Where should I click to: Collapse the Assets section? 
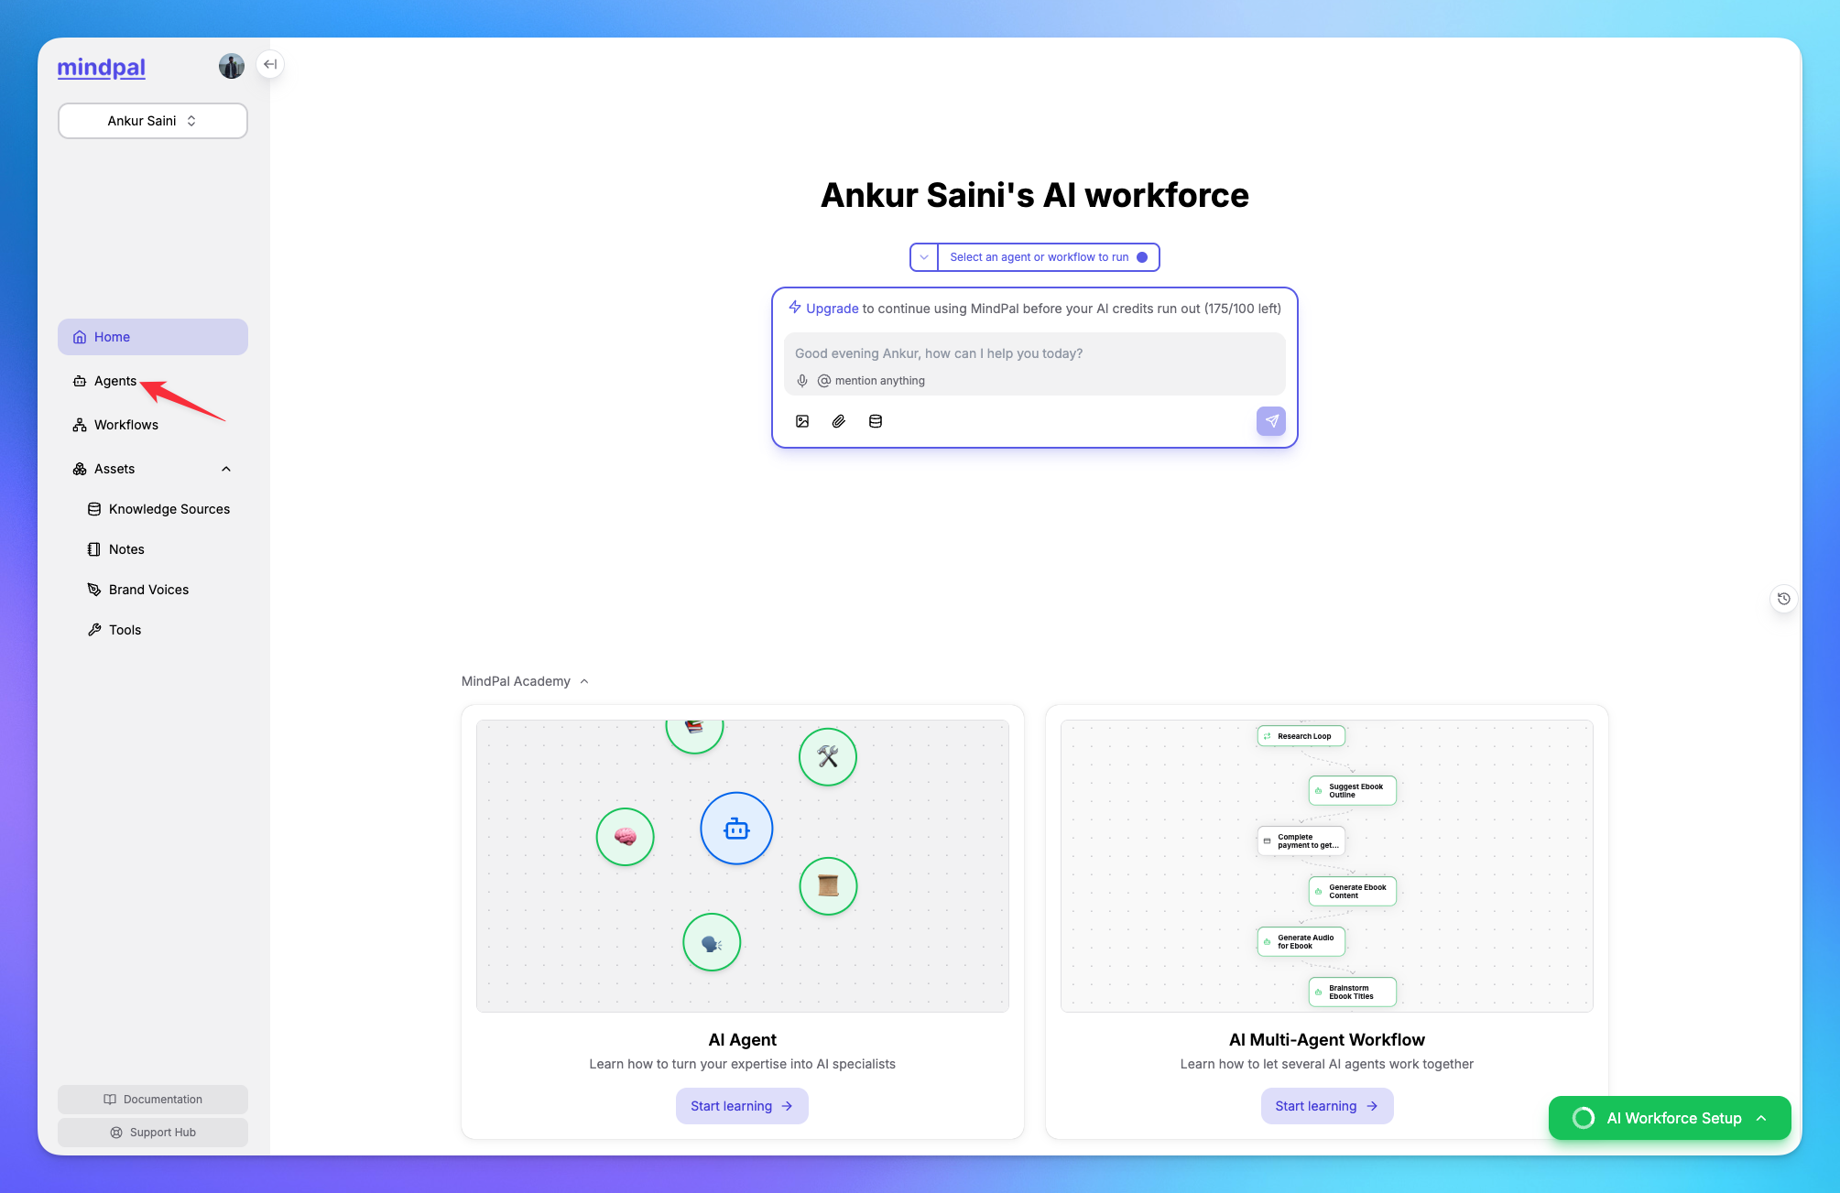(x=225, y=468)
